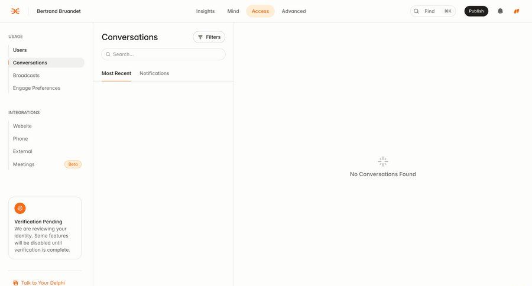This screenshot has width=532, height=286.
Task: Click the Talk to Your Delphi icon
Action: [x=15, y=282]
